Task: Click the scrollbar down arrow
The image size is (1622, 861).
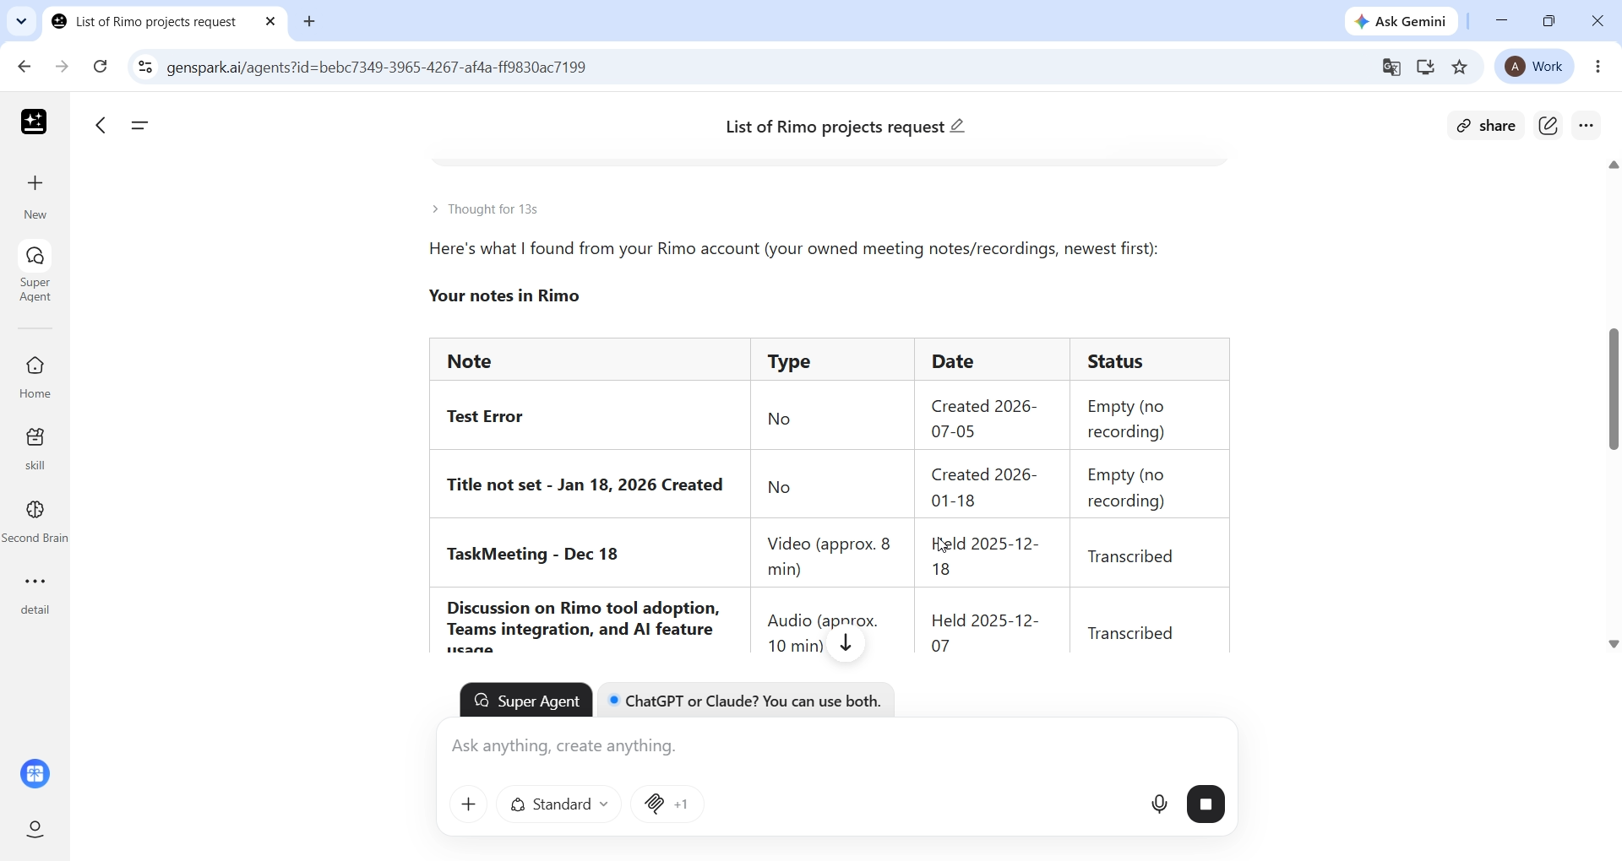Action: coord(1614,645)
